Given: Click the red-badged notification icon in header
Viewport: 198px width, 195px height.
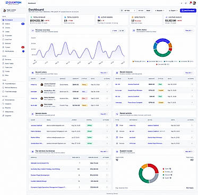Looking at the screenshot, I should click(191, 3).
